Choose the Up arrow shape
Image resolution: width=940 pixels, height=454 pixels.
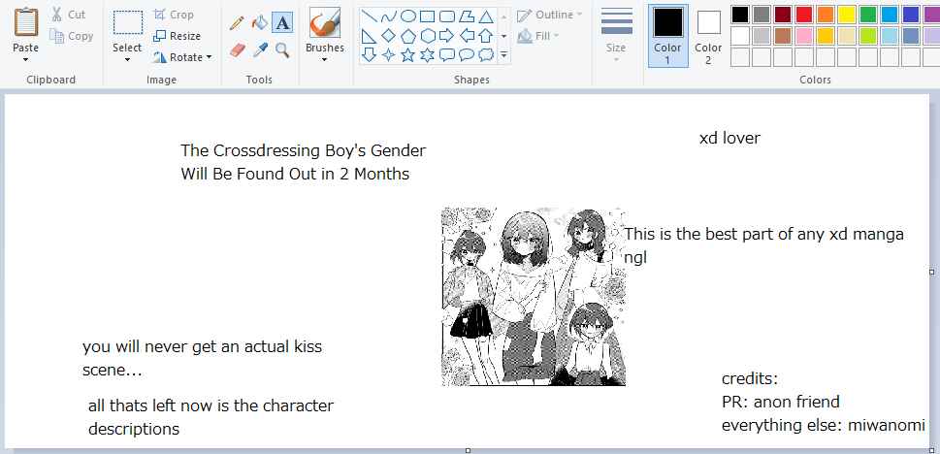486,36
